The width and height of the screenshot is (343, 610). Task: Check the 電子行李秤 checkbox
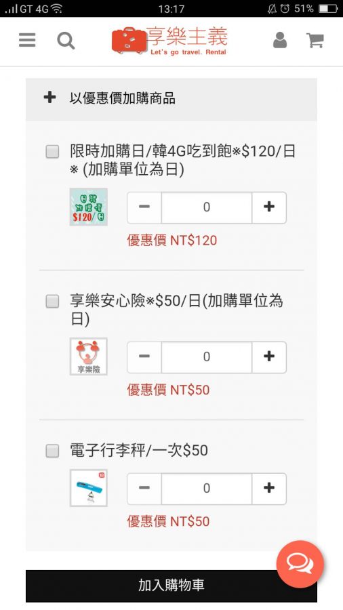[52, 451]
